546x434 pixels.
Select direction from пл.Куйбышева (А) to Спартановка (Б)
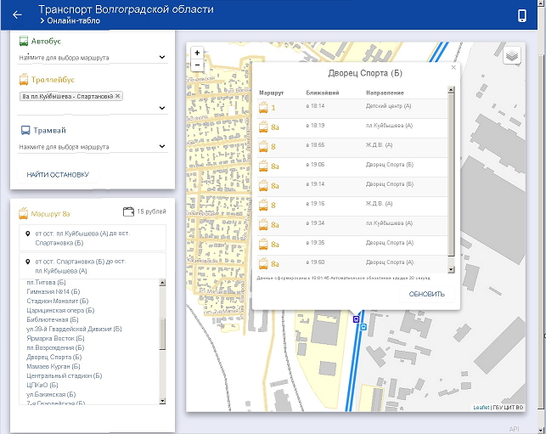click(x=85, y=237)
